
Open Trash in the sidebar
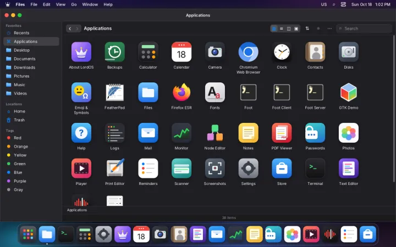(31, 120)
